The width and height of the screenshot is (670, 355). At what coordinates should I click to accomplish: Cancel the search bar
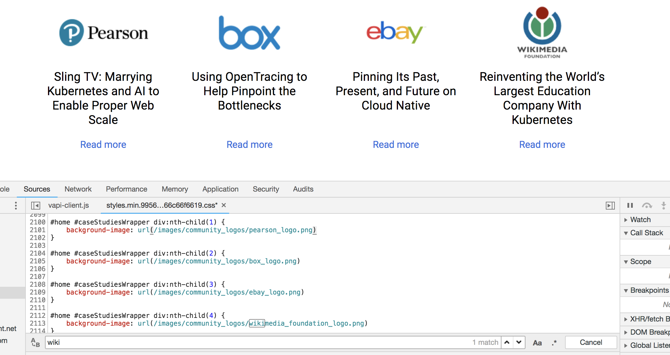[x=591, y=342]
